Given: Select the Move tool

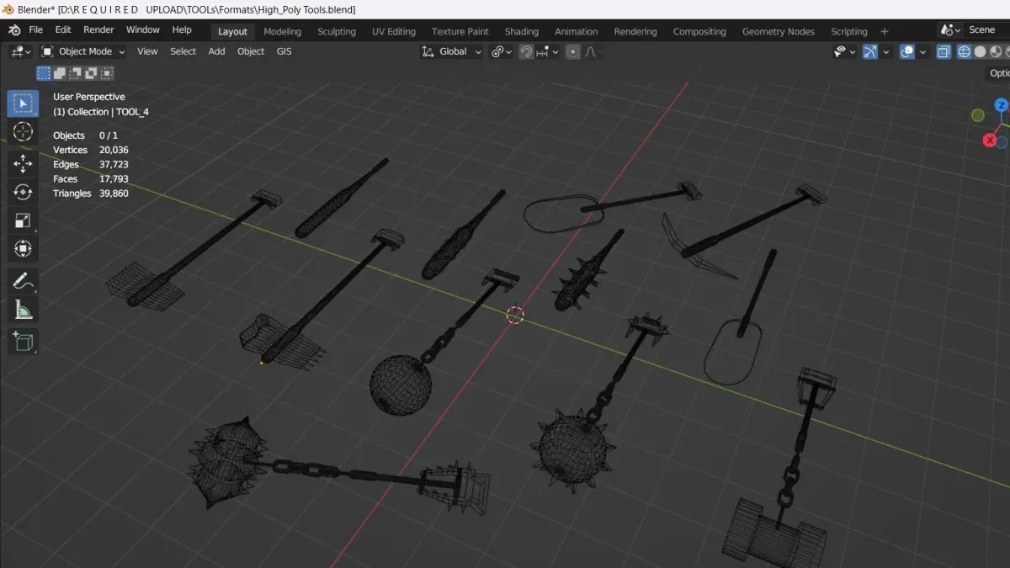Looking at the screenshot, I should pyautogui.click(x=23, y=163).
